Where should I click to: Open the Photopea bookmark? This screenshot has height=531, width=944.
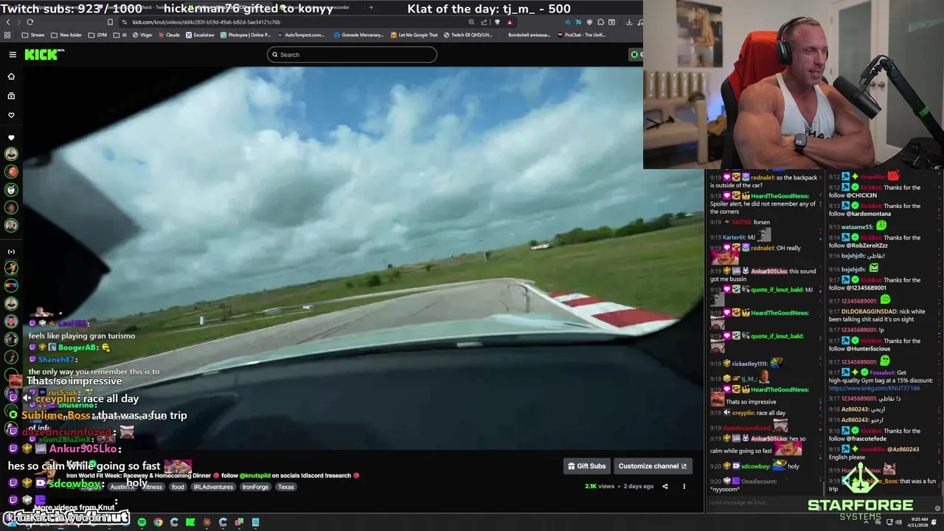click(x=245, y=35)
